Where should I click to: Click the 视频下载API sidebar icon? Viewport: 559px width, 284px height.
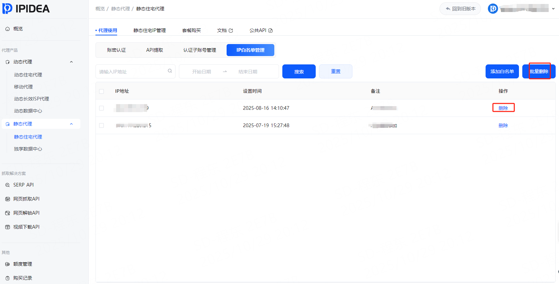tap(7, 227)
